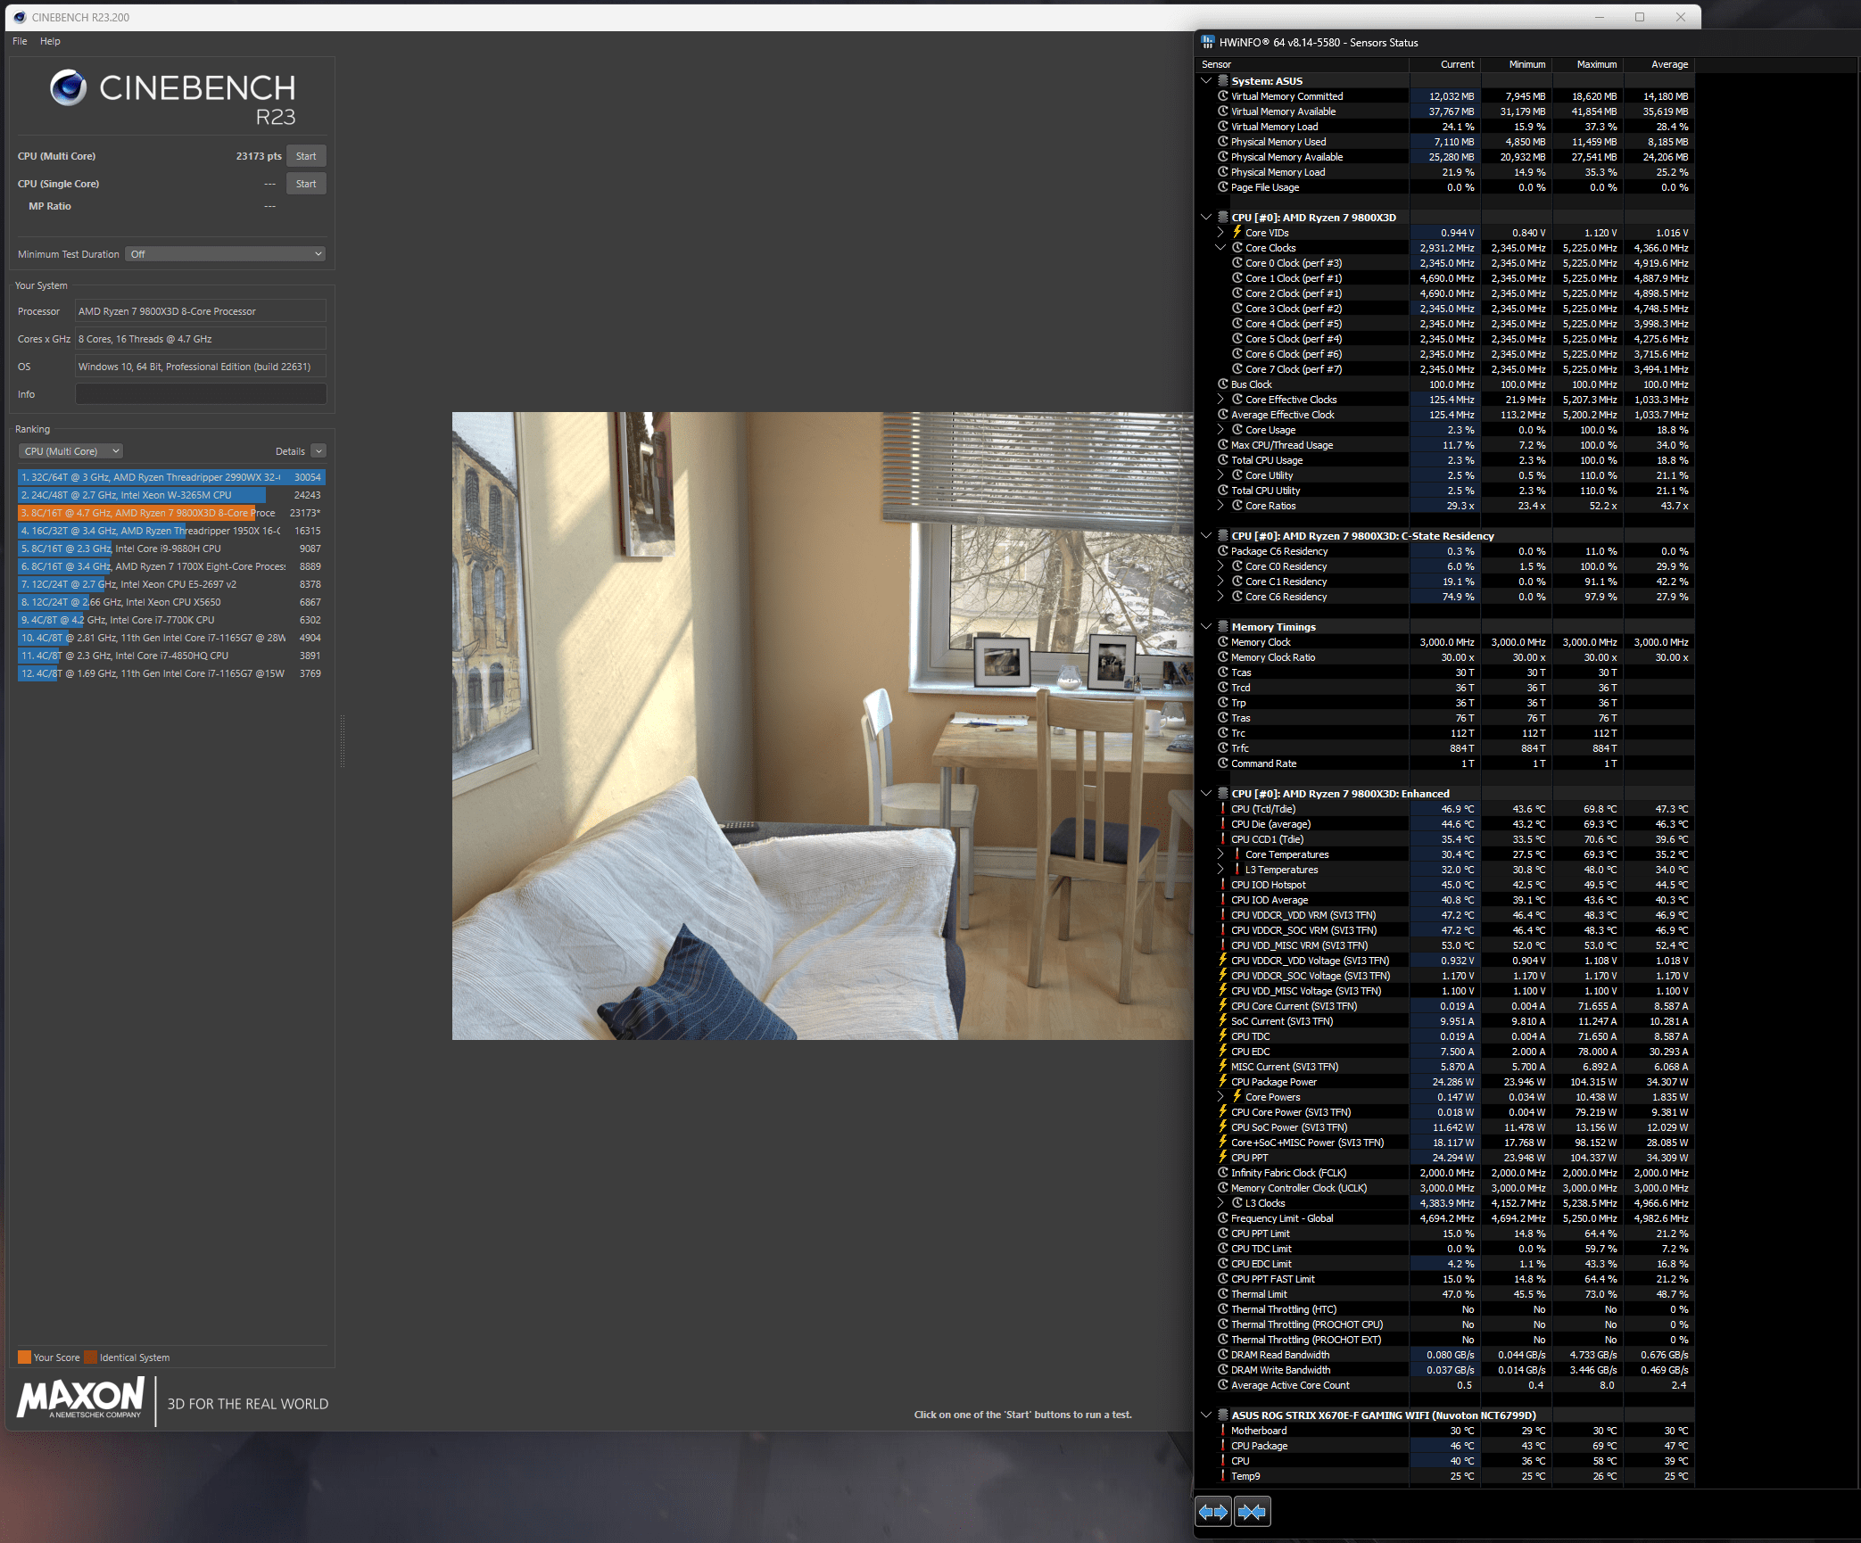1861x1543 pixels.
Task: Click the Maximum column header
Action: click(1587, 64)
